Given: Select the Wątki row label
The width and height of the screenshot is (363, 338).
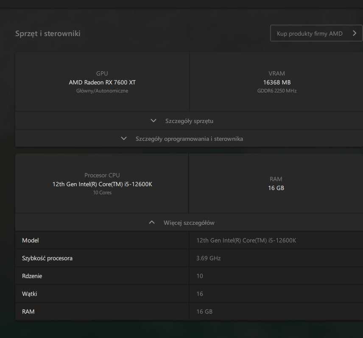Looking at the screenshot, I should (x=29, y=294).
